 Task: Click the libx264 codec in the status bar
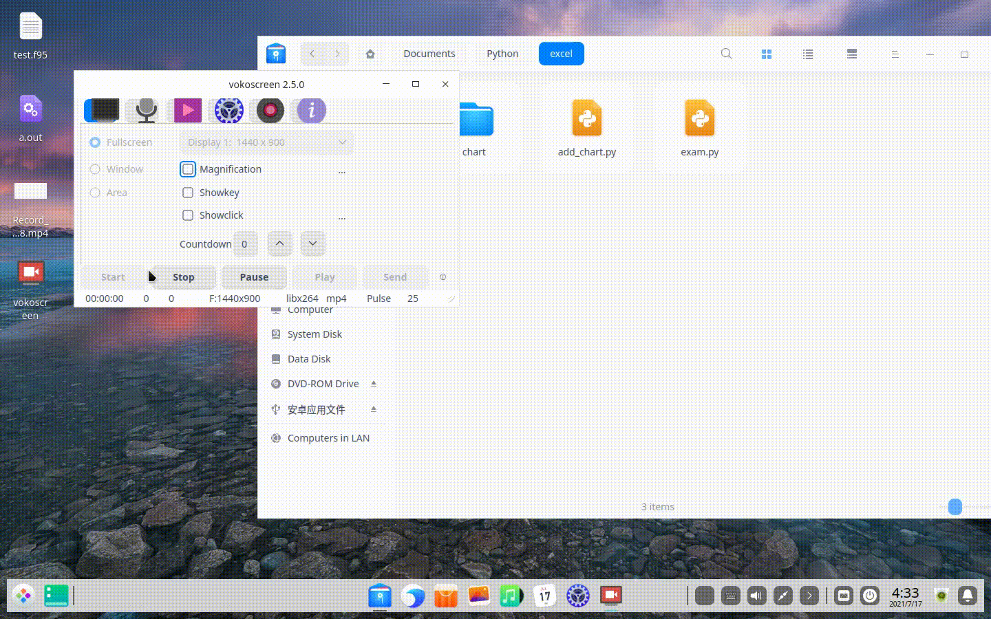[302, 298]
